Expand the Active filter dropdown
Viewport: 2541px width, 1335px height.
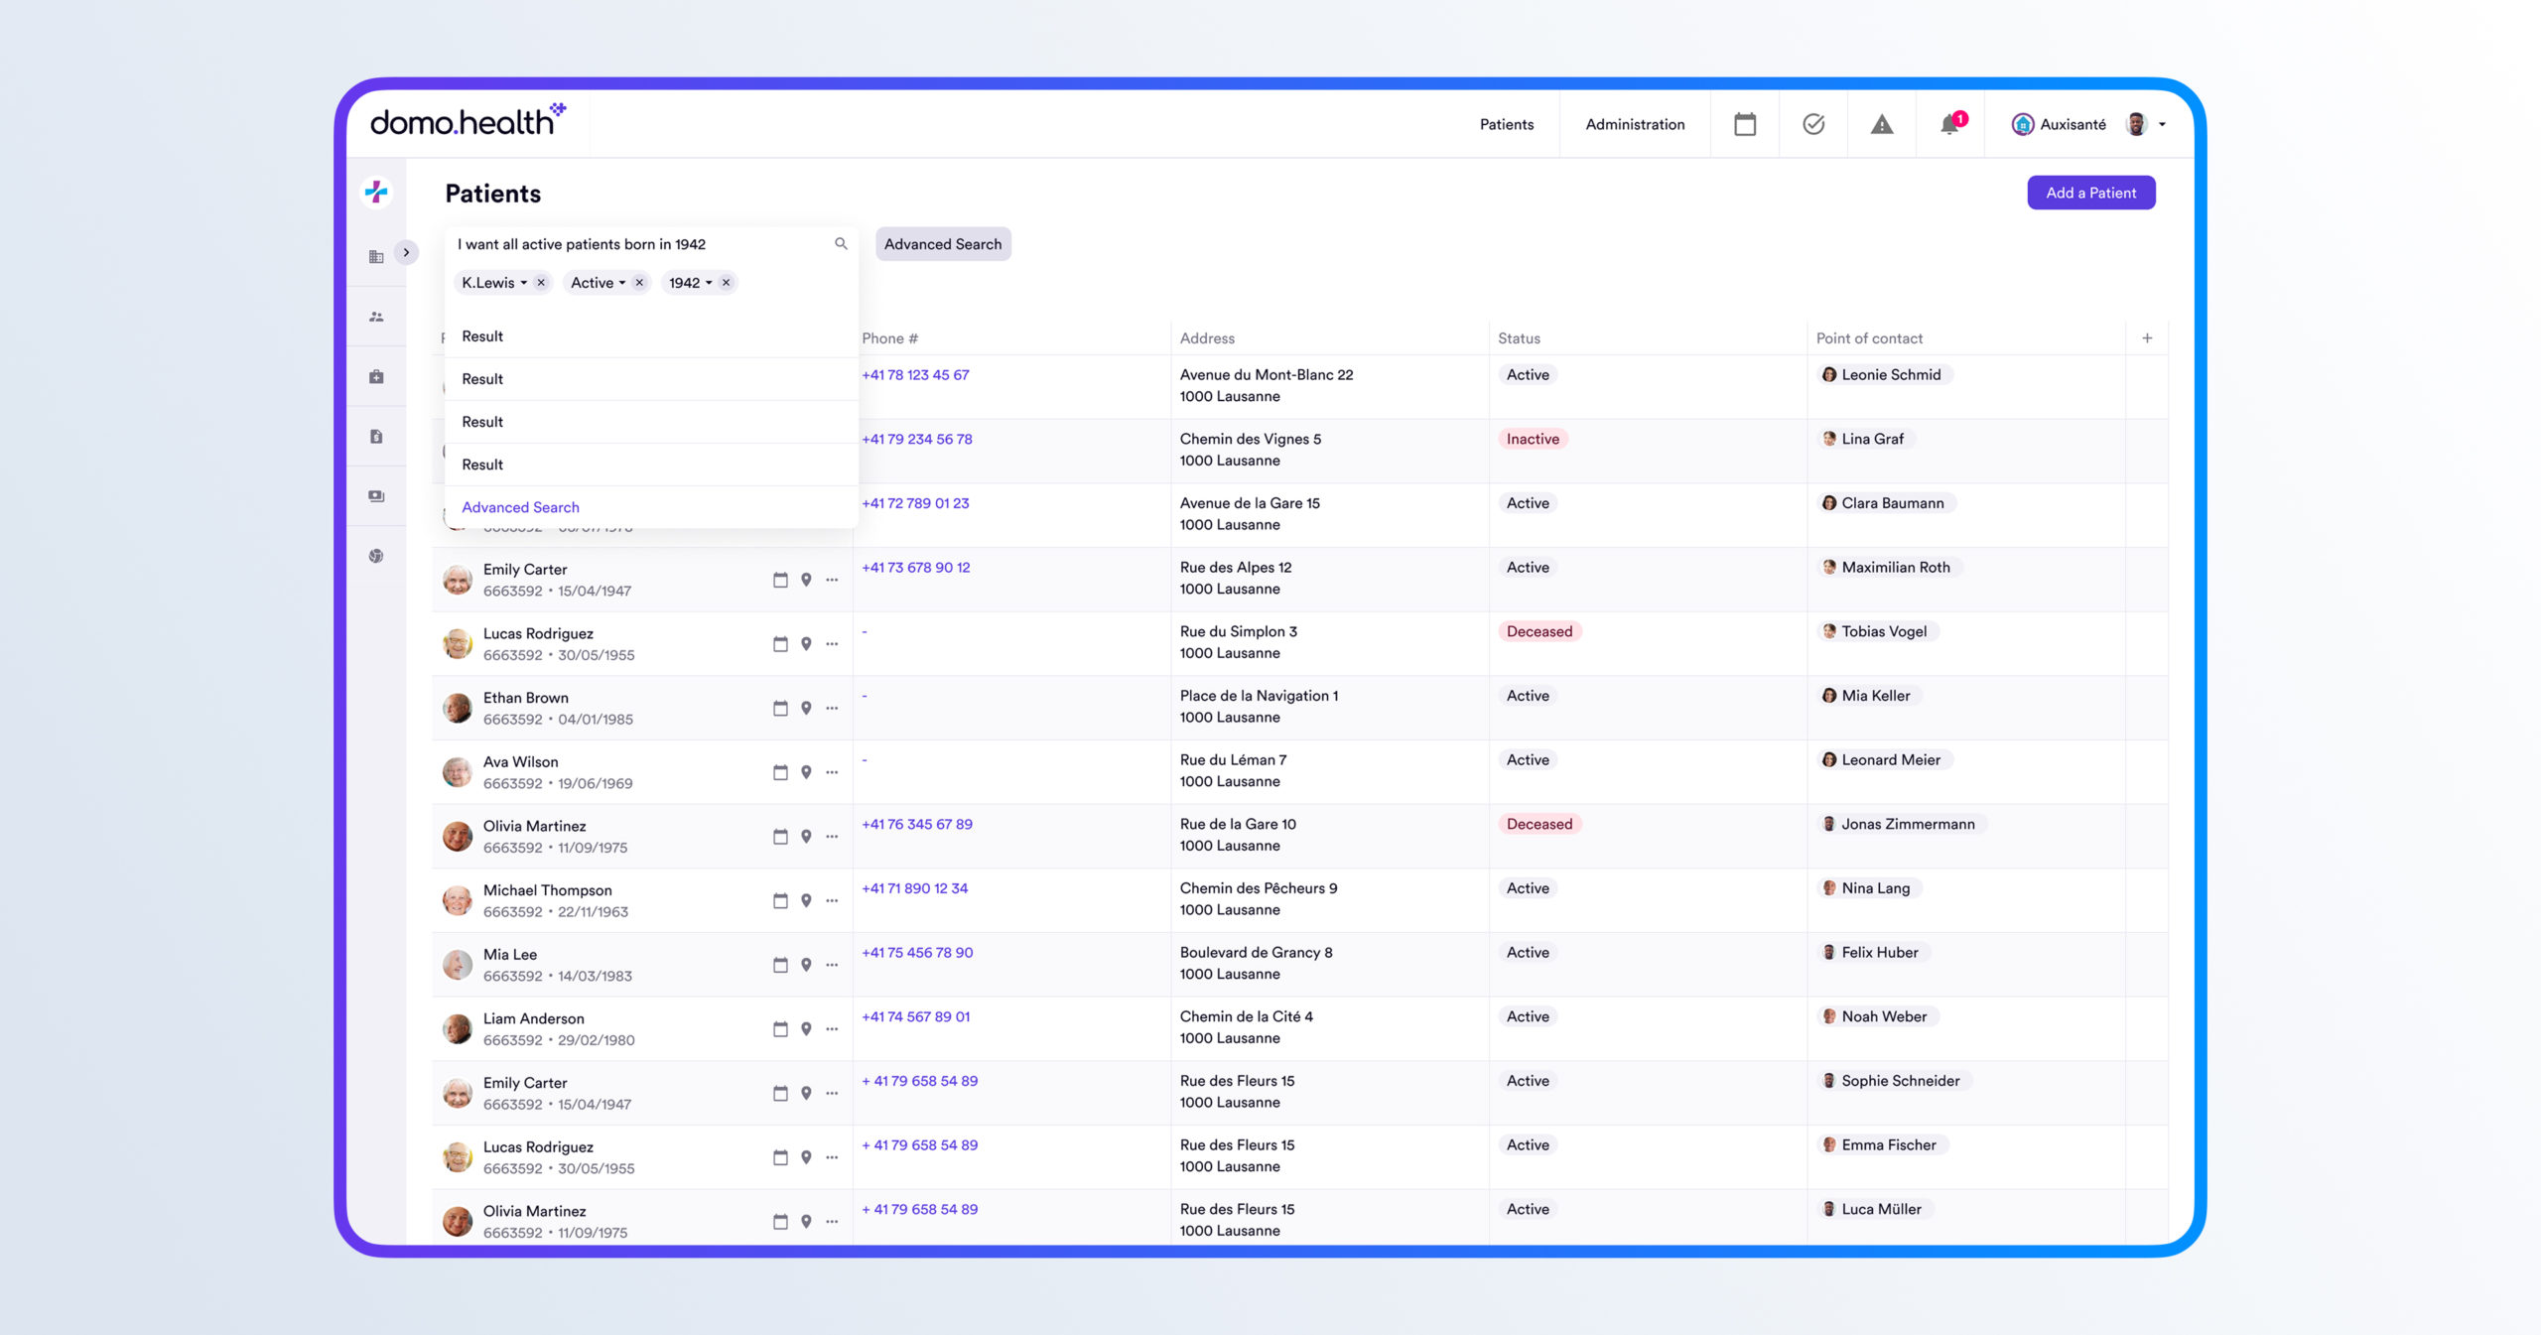click(622, 283)
